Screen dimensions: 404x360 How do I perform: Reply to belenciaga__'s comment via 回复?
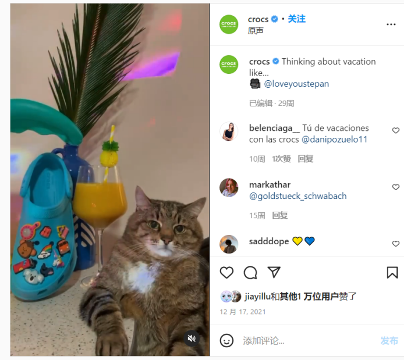click(305, 159)
